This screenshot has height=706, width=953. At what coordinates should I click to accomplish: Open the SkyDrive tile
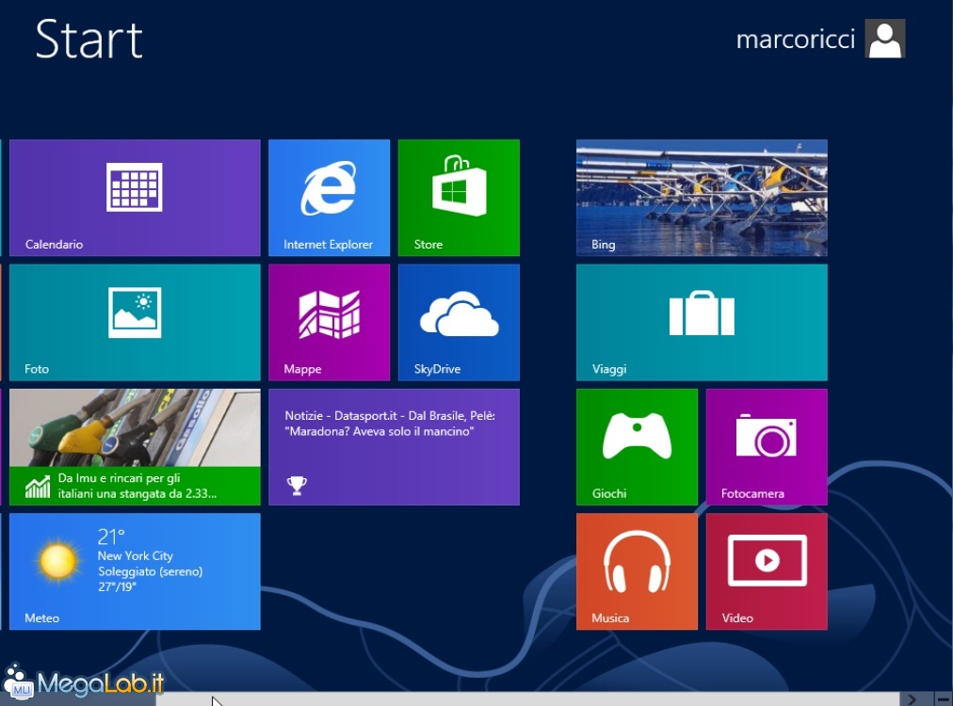click(459, 322)
